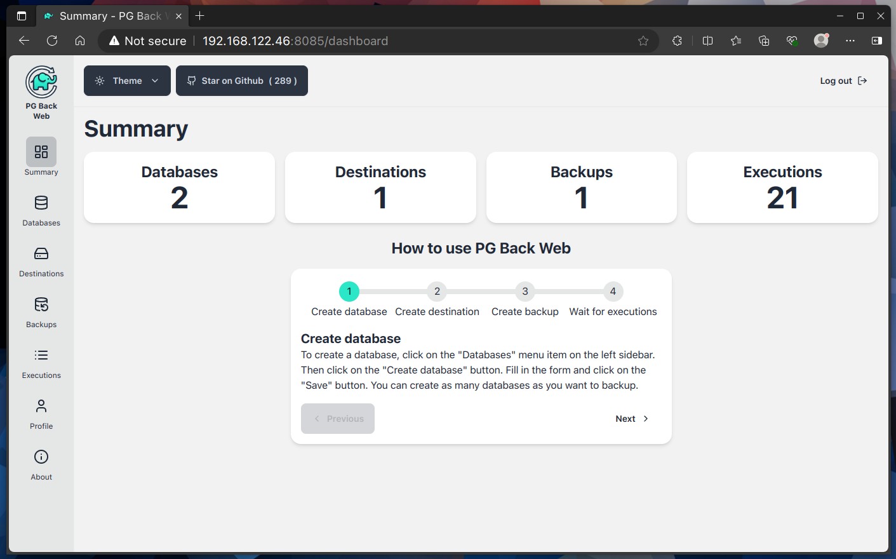The height and width of the screenshot is (559, 896).
Task: Click the Destinations count card
Action: 380,187
